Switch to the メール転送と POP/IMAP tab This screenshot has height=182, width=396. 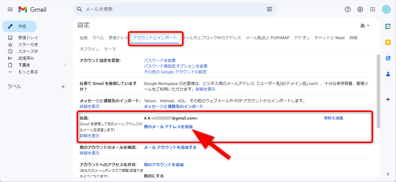(x=267, y=38)
